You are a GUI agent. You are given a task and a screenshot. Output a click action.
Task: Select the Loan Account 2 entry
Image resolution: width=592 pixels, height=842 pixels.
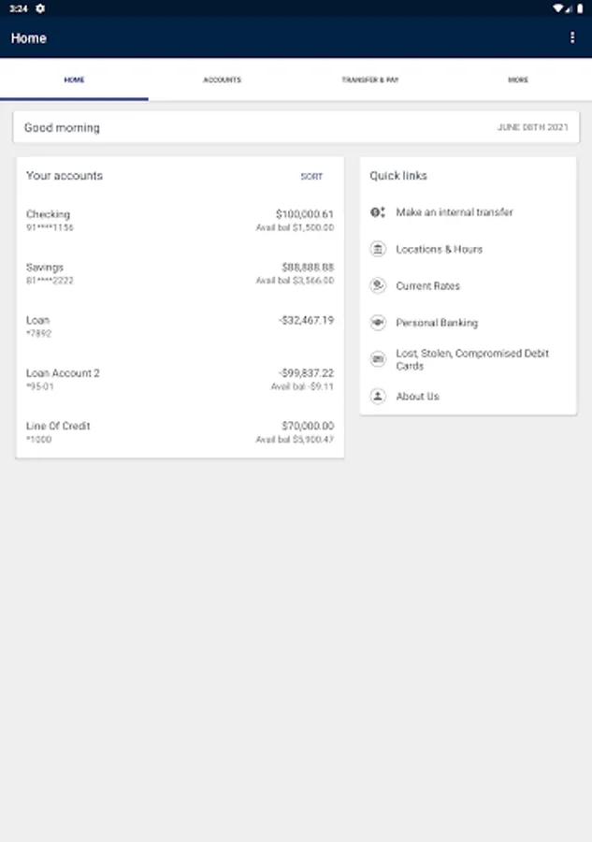[x=180, y=379]
